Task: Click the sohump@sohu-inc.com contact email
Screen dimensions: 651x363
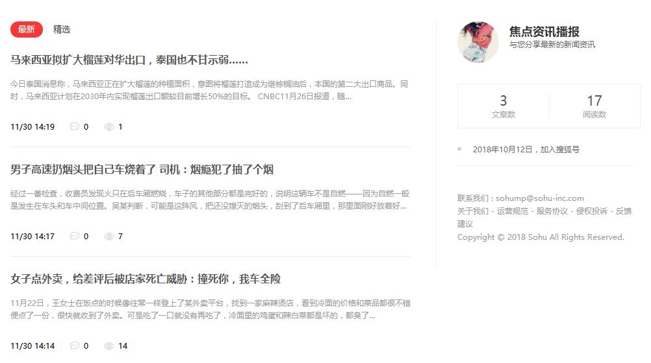Action: tap(540, 198)
